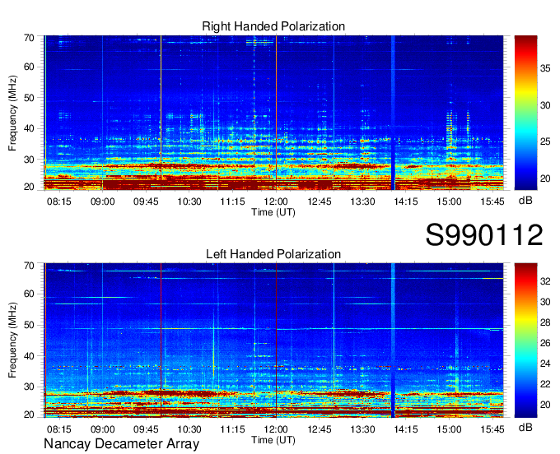The width and height of the screenshot is (560, 454).
Task: Click the 70 MHz tick of the Right Handed plot
Action: click(x=29, y=38)
